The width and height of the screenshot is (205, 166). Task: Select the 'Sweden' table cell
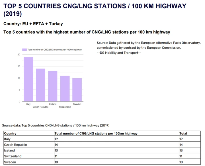coord(29,162)
